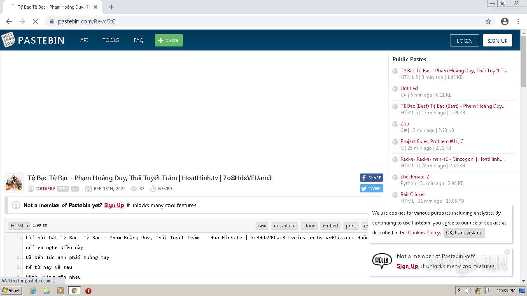Close the Hello sign-up popup
Viewport: 527px width, 296px height.
click(x=507, y=252)
